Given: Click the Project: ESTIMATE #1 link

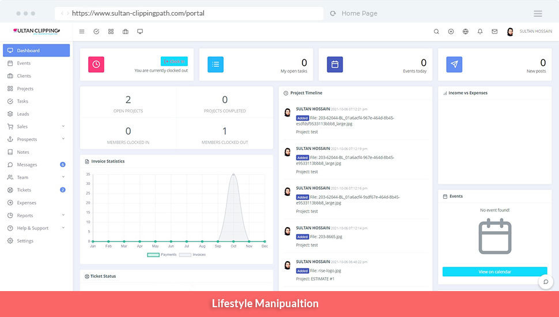Looking at the screenshot, I should [315, 279].
